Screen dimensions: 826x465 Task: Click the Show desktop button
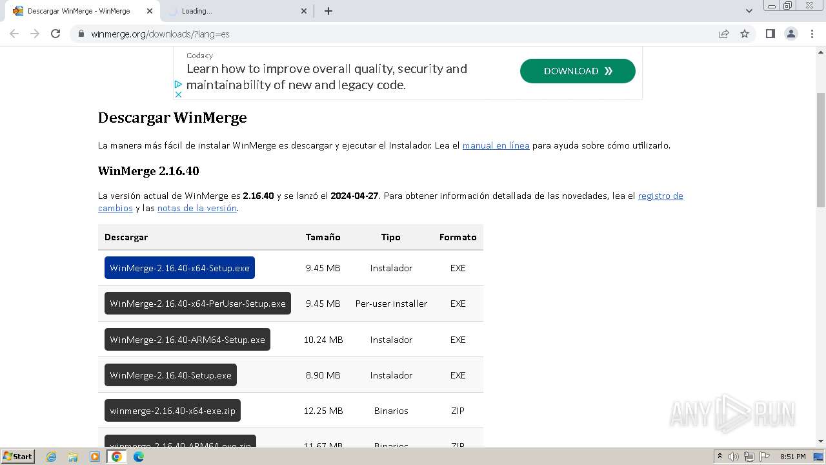point(819,457)
